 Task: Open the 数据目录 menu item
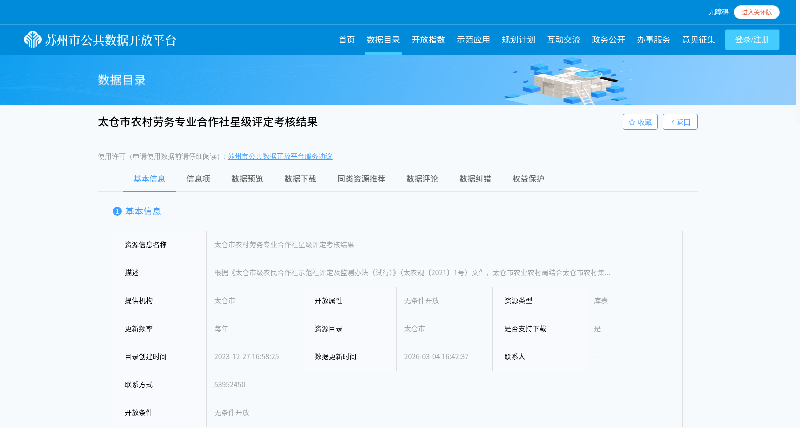point(383,40)
